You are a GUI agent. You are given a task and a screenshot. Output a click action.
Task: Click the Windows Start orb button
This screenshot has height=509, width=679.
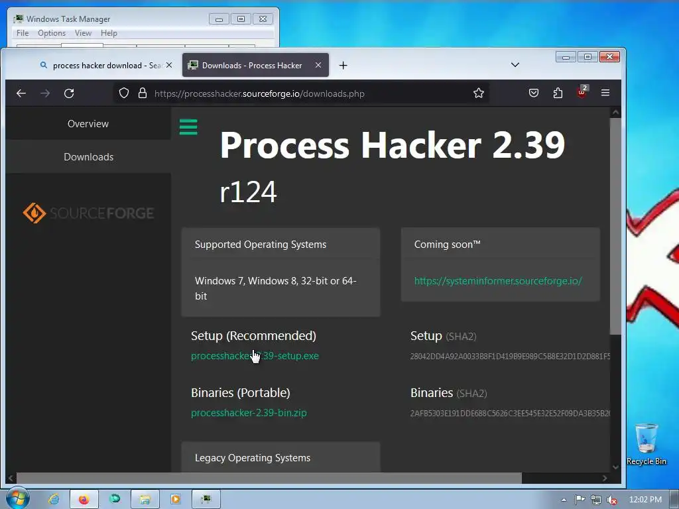(17, 498)
